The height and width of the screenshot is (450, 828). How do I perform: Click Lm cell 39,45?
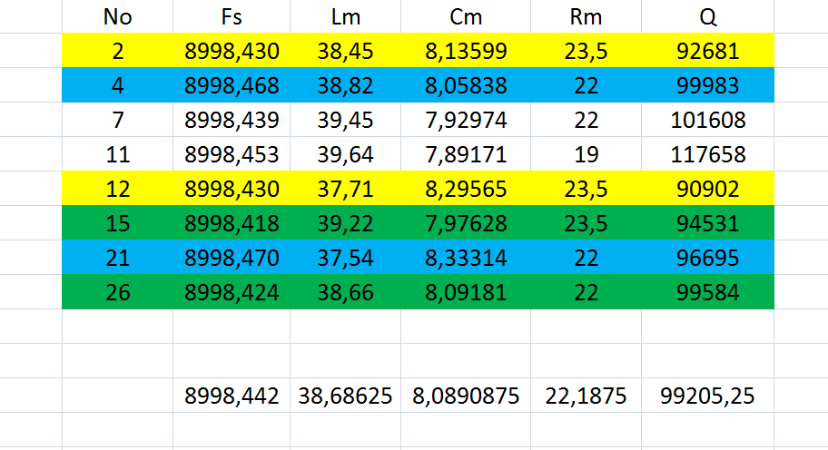[x=345, y=120]
